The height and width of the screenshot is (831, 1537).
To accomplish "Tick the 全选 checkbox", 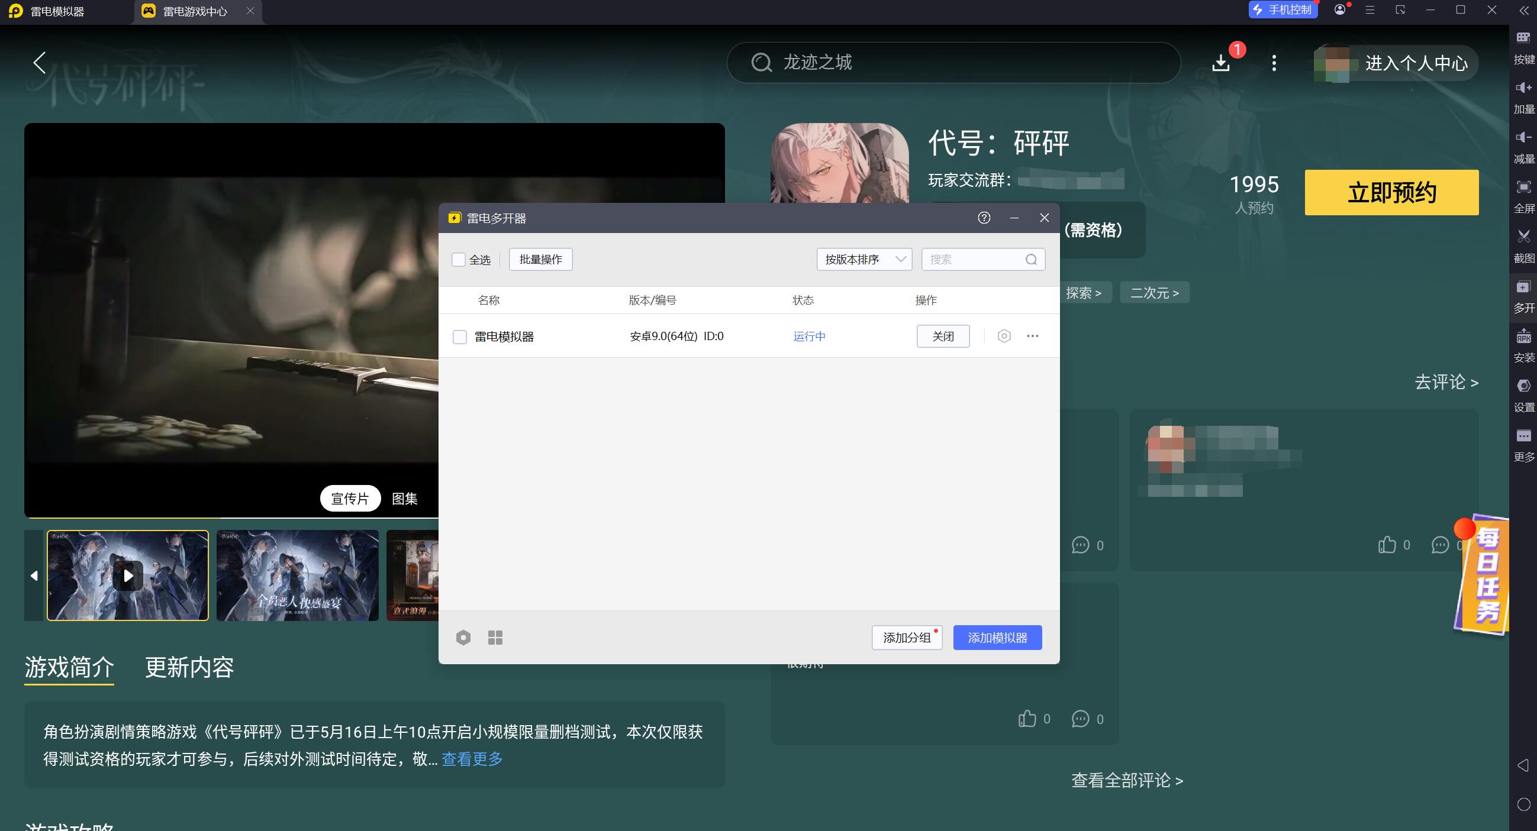I will [458, 260].
